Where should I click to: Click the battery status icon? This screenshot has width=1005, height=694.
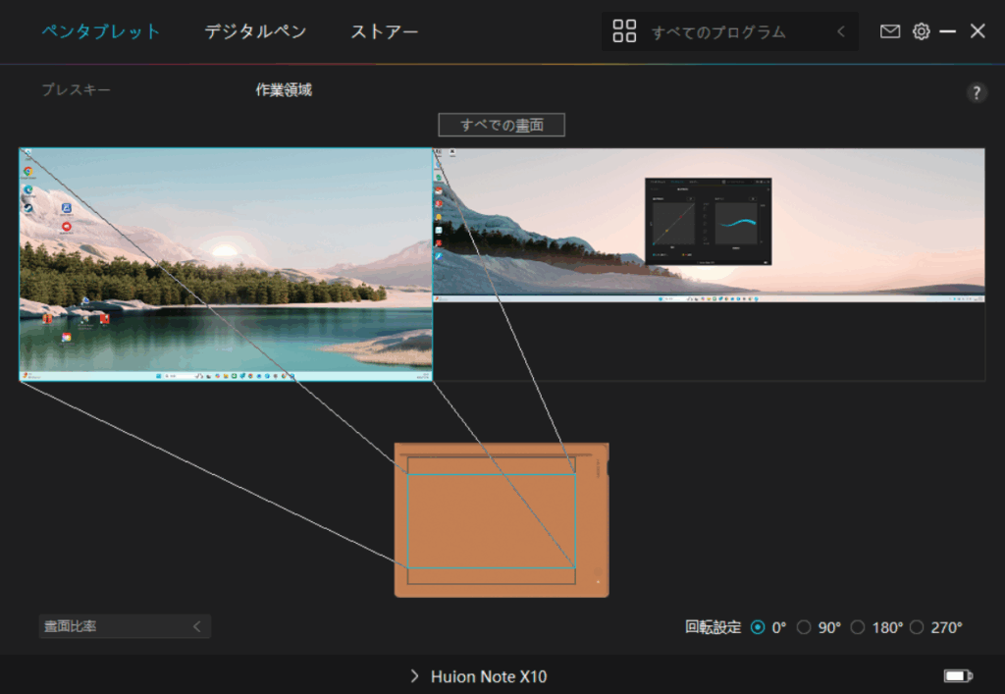[x=957, y=676]
